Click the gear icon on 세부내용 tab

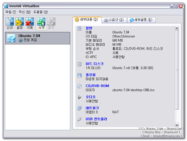pyautogui.click(x=77, y=20)
